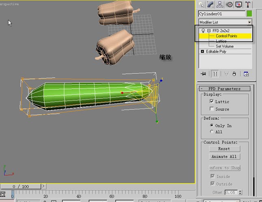Click the Animate All button
Screen dimensions: 262x202
[x=225, y=157]
